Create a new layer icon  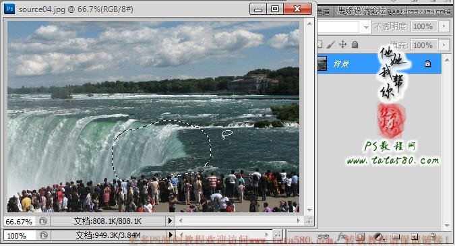(415, 237)
